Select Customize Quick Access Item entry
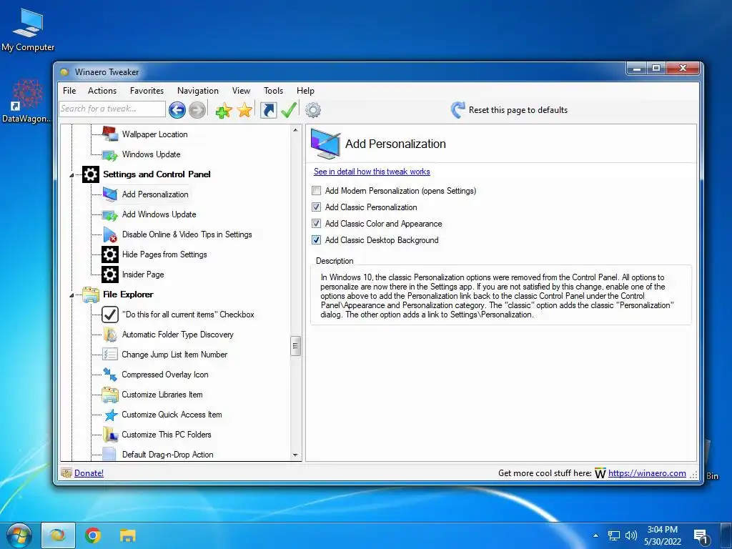The width and height of the screenshot is (732, 549). click(172, 415)
